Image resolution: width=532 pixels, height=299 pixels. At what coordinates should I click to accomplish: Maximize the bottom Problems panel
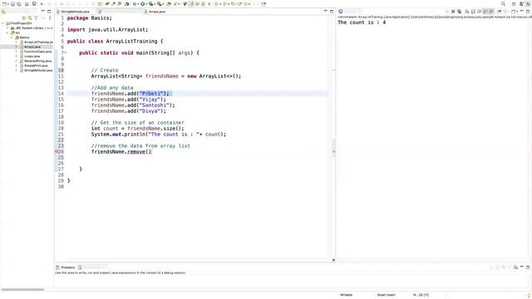tap(528, 267)
